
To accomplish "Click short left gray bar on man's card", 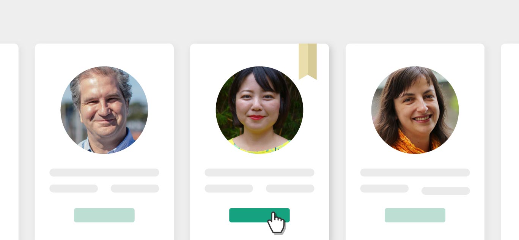I will (x=74, y=188).
